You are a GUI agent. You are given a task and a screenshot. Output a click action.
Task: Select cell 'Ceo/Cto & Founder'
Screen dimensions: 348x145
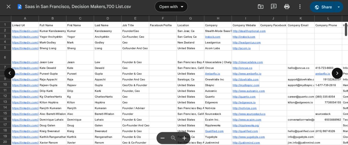pos(135,85)
